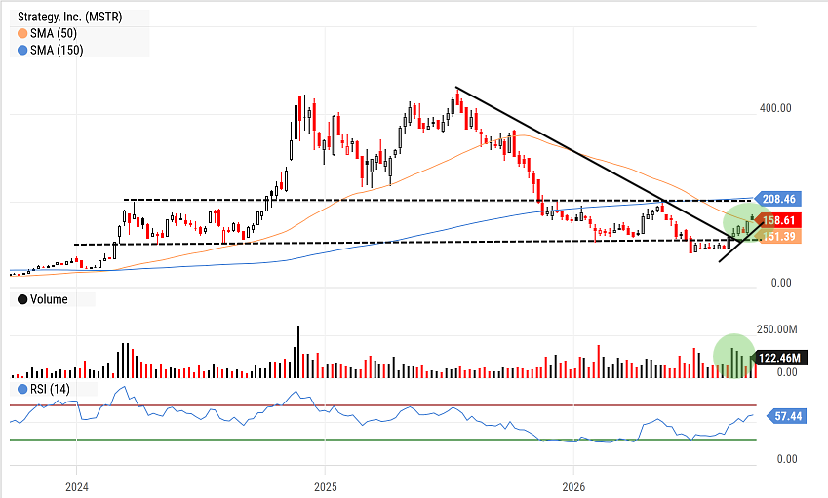Click the blue SMA (150) legend dot

click(22, 51)
